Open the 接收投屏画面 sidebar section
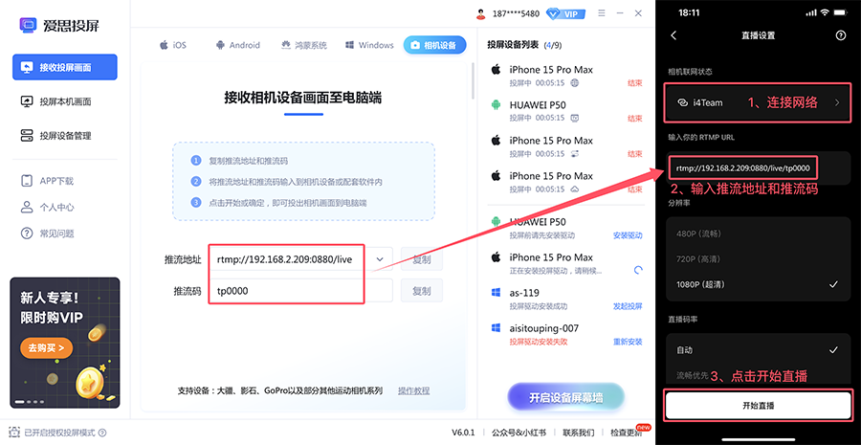 point(65,68)
